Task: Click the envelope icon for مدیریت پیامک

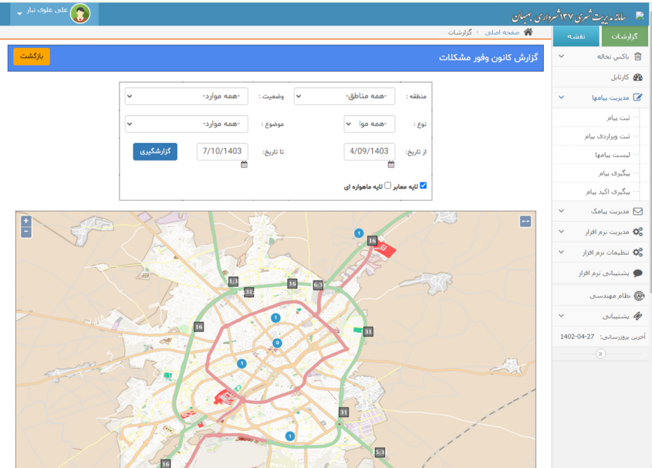Action: coord(638,211)
